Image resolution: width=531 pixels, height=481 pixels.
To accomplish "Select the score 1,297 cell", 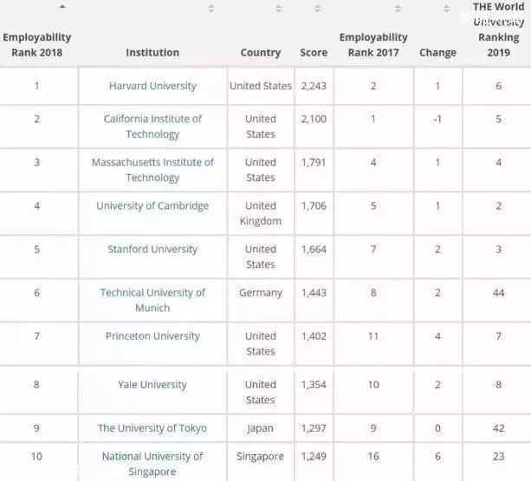I will click(314, 428).
